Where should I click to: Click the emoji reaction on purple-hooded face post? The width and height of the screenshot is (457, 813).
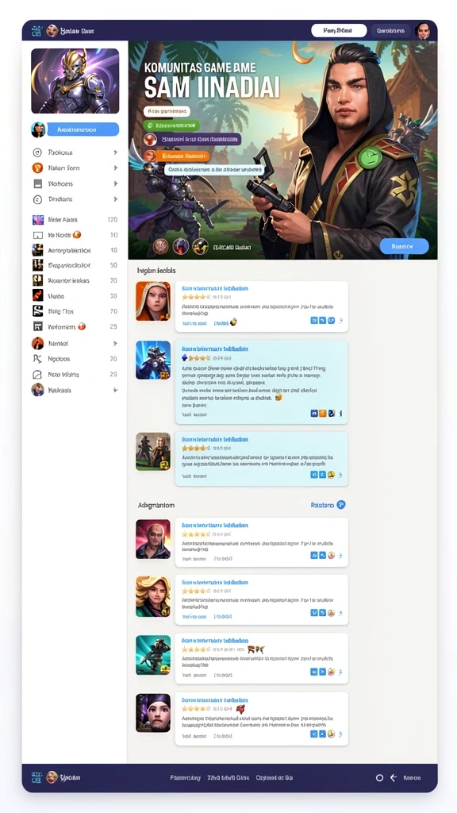(x=331, y=734)
